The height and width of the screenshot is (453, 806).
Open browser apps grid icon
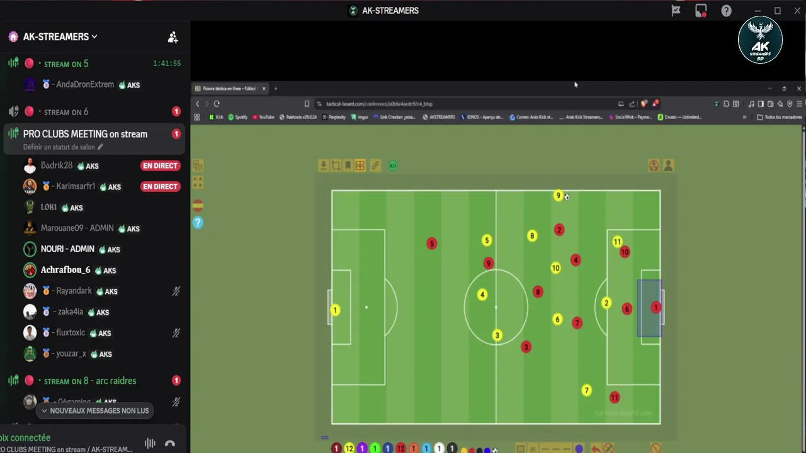pos(197,117)
